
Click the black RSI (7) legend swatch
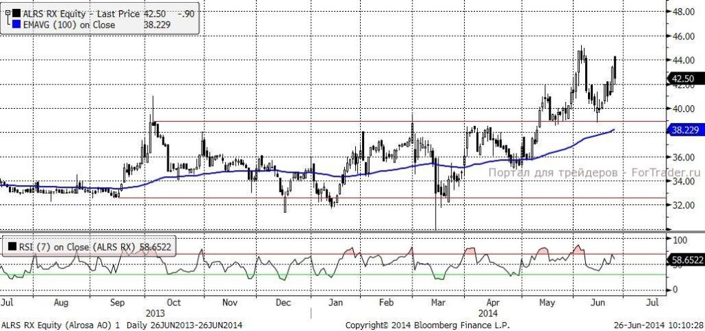coord(11,246)
